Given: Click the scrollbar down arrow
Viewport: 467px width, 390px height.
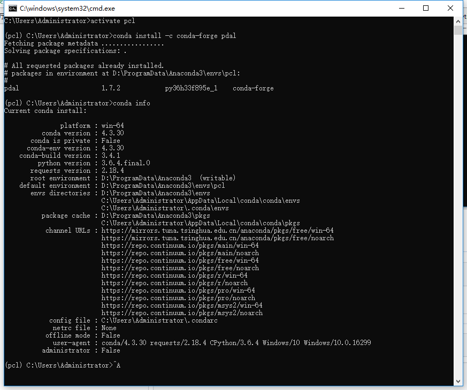Looking at the screenshot, I should pyautogui.click(x=458, y=381).
